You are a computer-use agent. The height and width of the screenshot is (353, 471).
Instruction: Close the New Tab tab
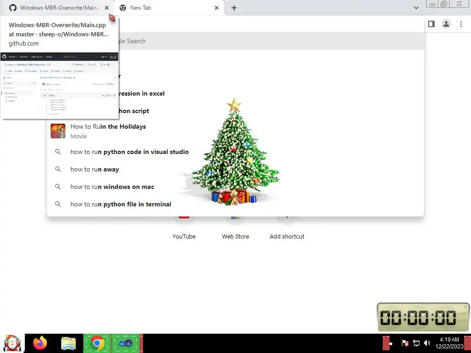(x=217, y=8)
